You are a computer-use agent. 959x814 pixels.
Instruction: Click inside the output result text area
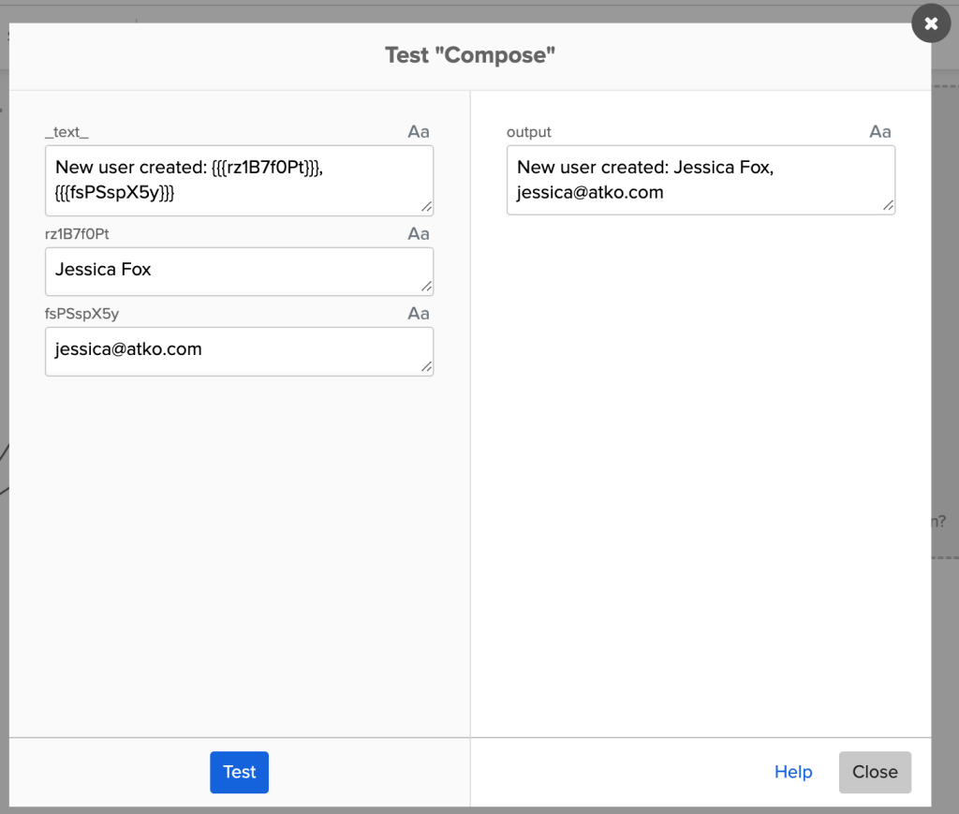tap(701, 180)
